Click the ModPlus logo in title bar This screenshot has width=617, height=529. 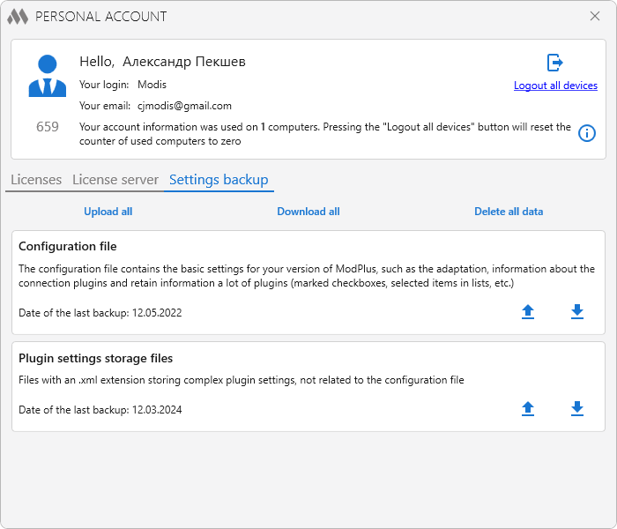18,17
